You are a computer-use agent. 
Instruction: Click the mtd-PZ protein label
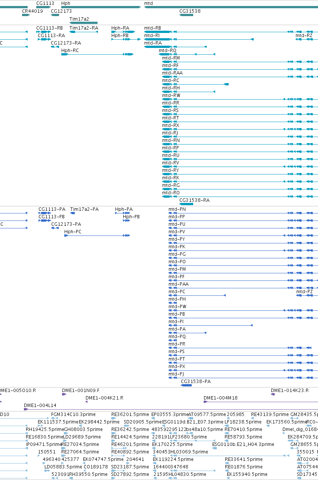[305, 292]
